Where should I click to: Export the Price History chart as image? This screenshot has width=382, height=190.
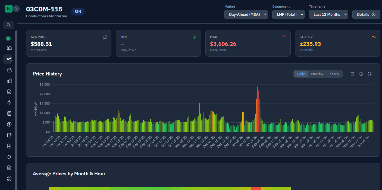[352, 74]
